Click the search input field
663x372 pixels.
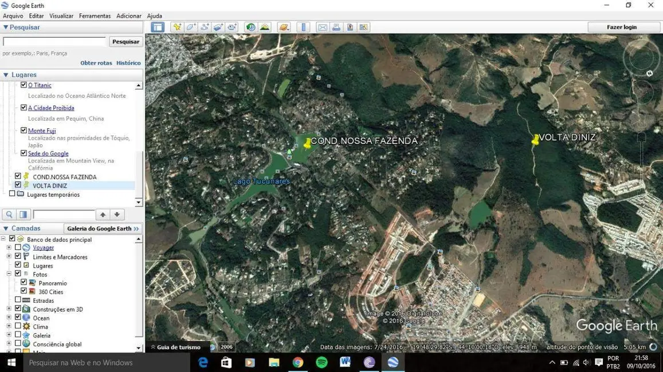pos(54,42)
